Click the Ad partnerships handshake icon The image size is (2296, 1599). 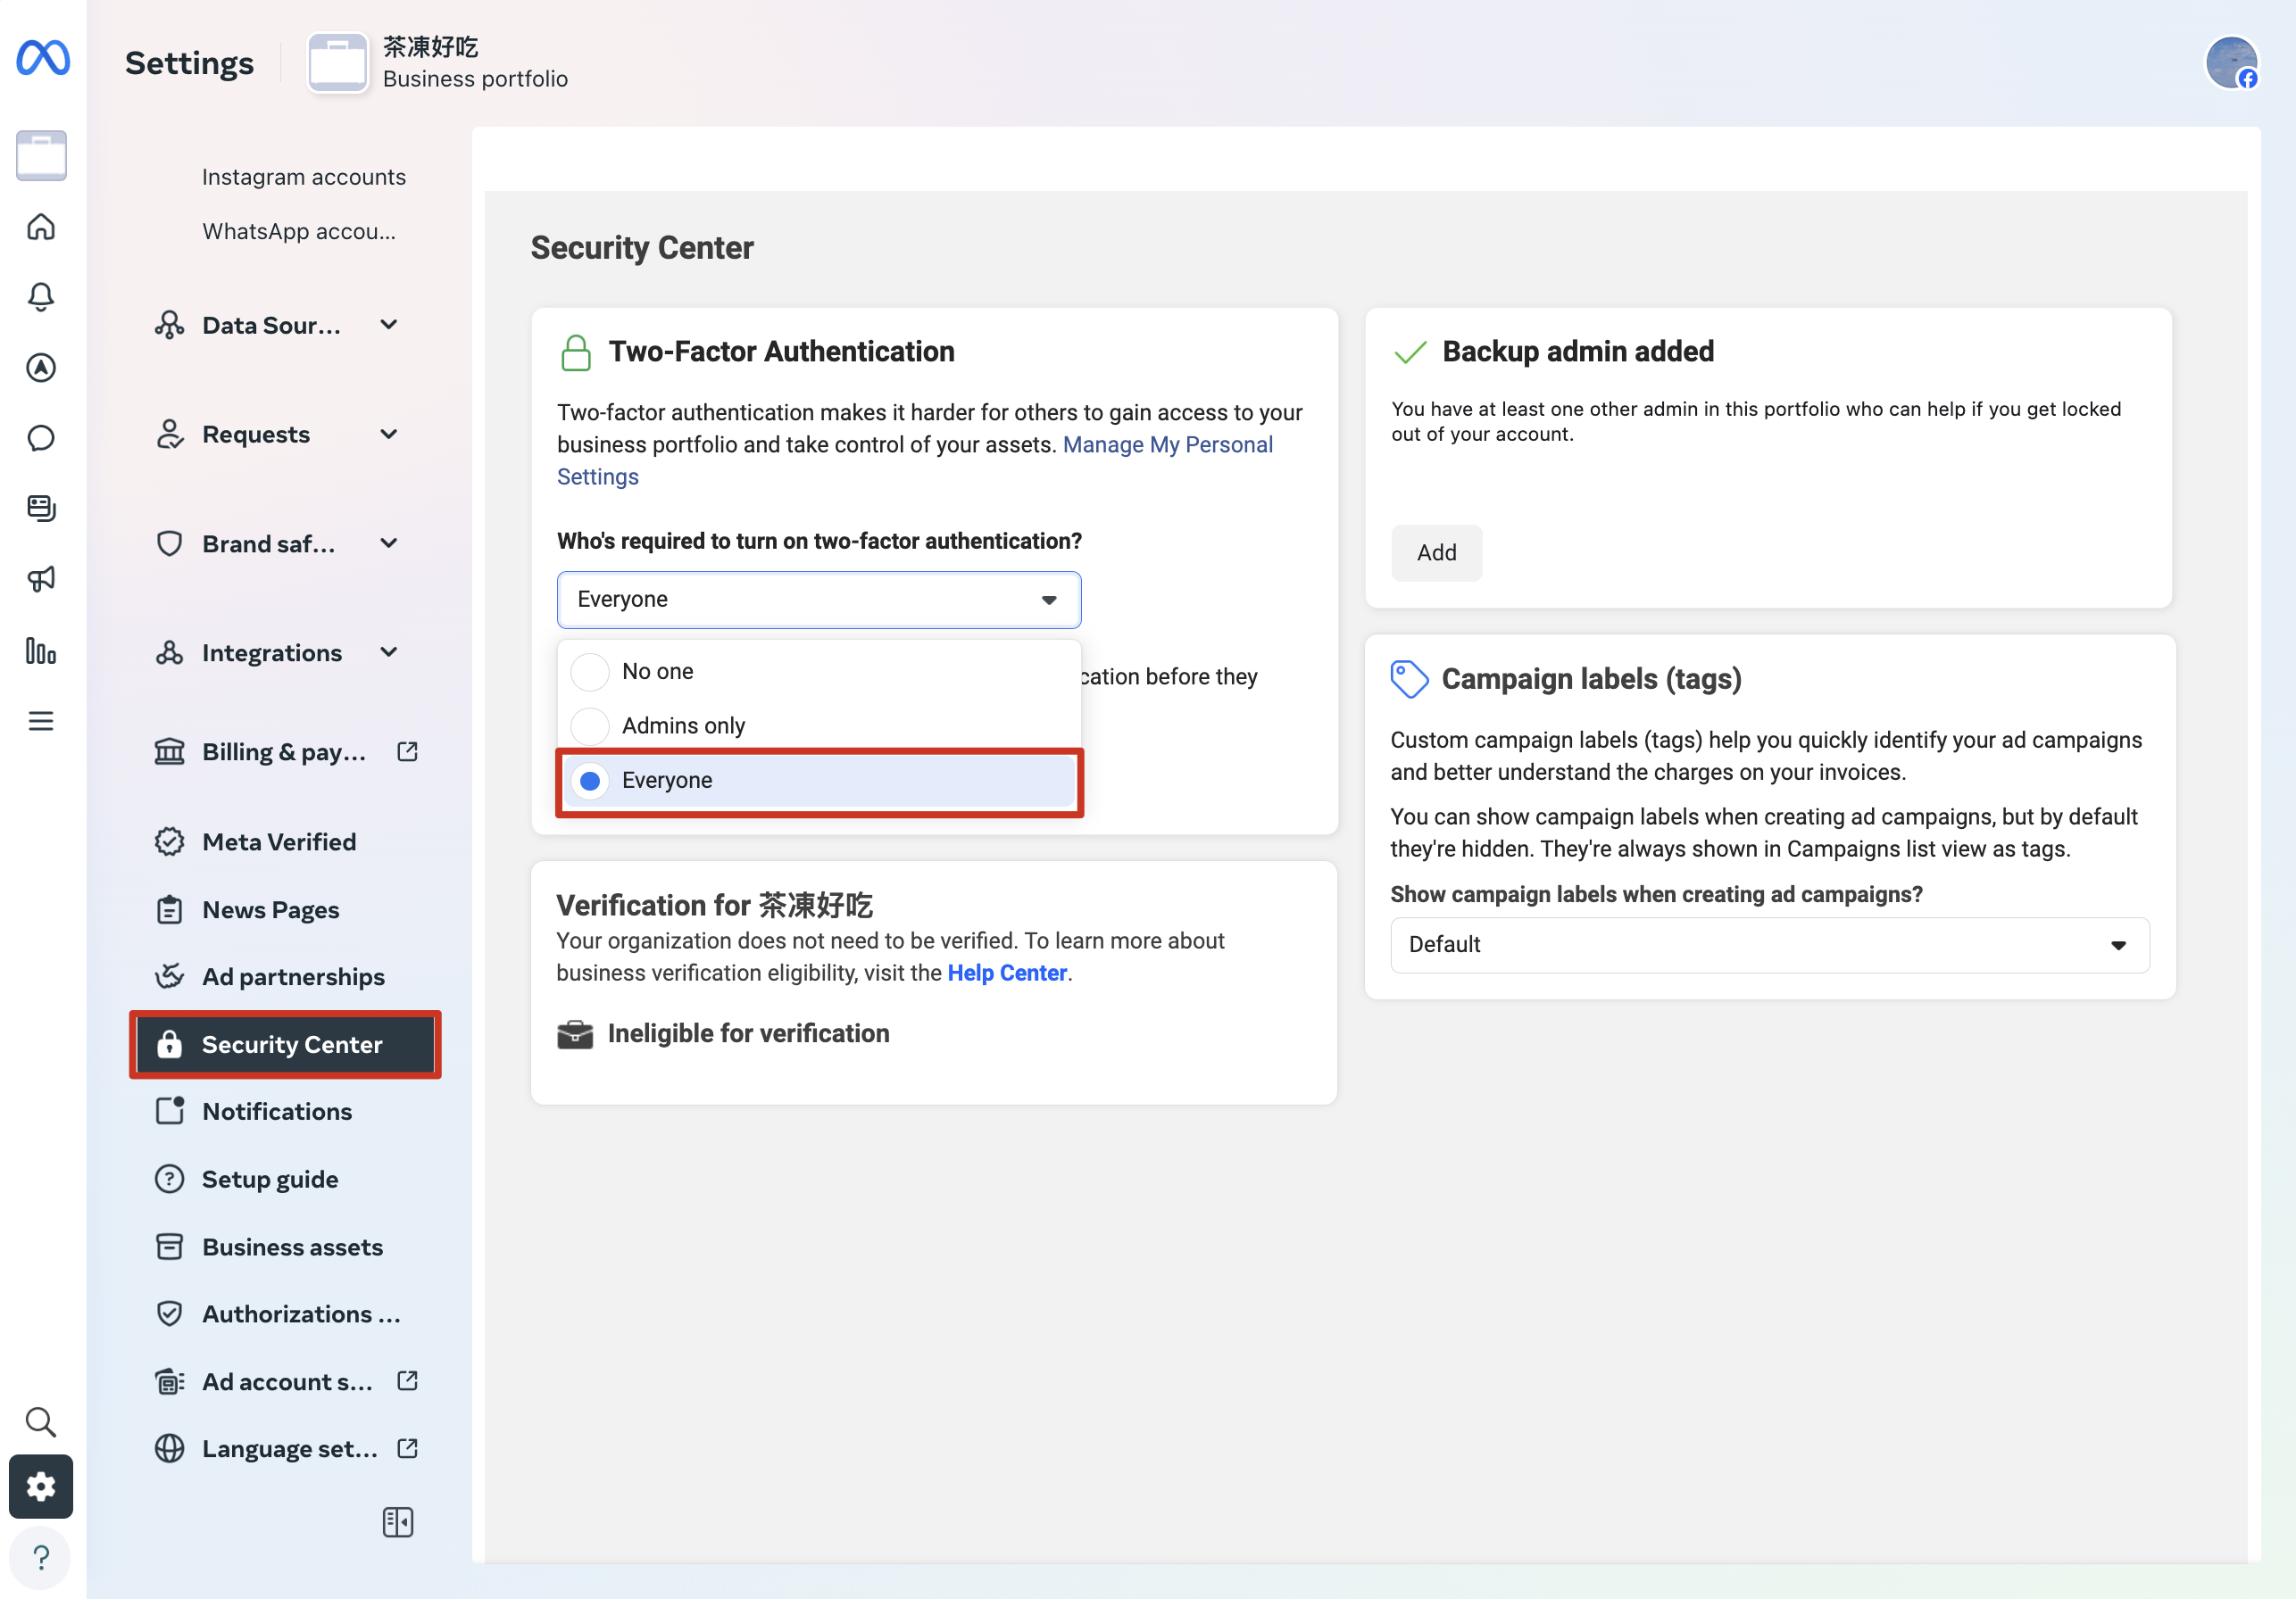(x=169, y=976)
